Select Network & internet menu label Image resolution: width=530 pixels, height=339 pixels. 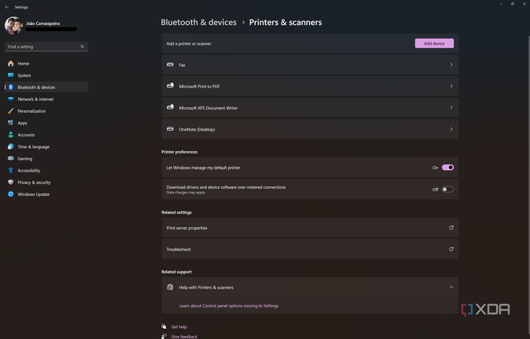35,100
